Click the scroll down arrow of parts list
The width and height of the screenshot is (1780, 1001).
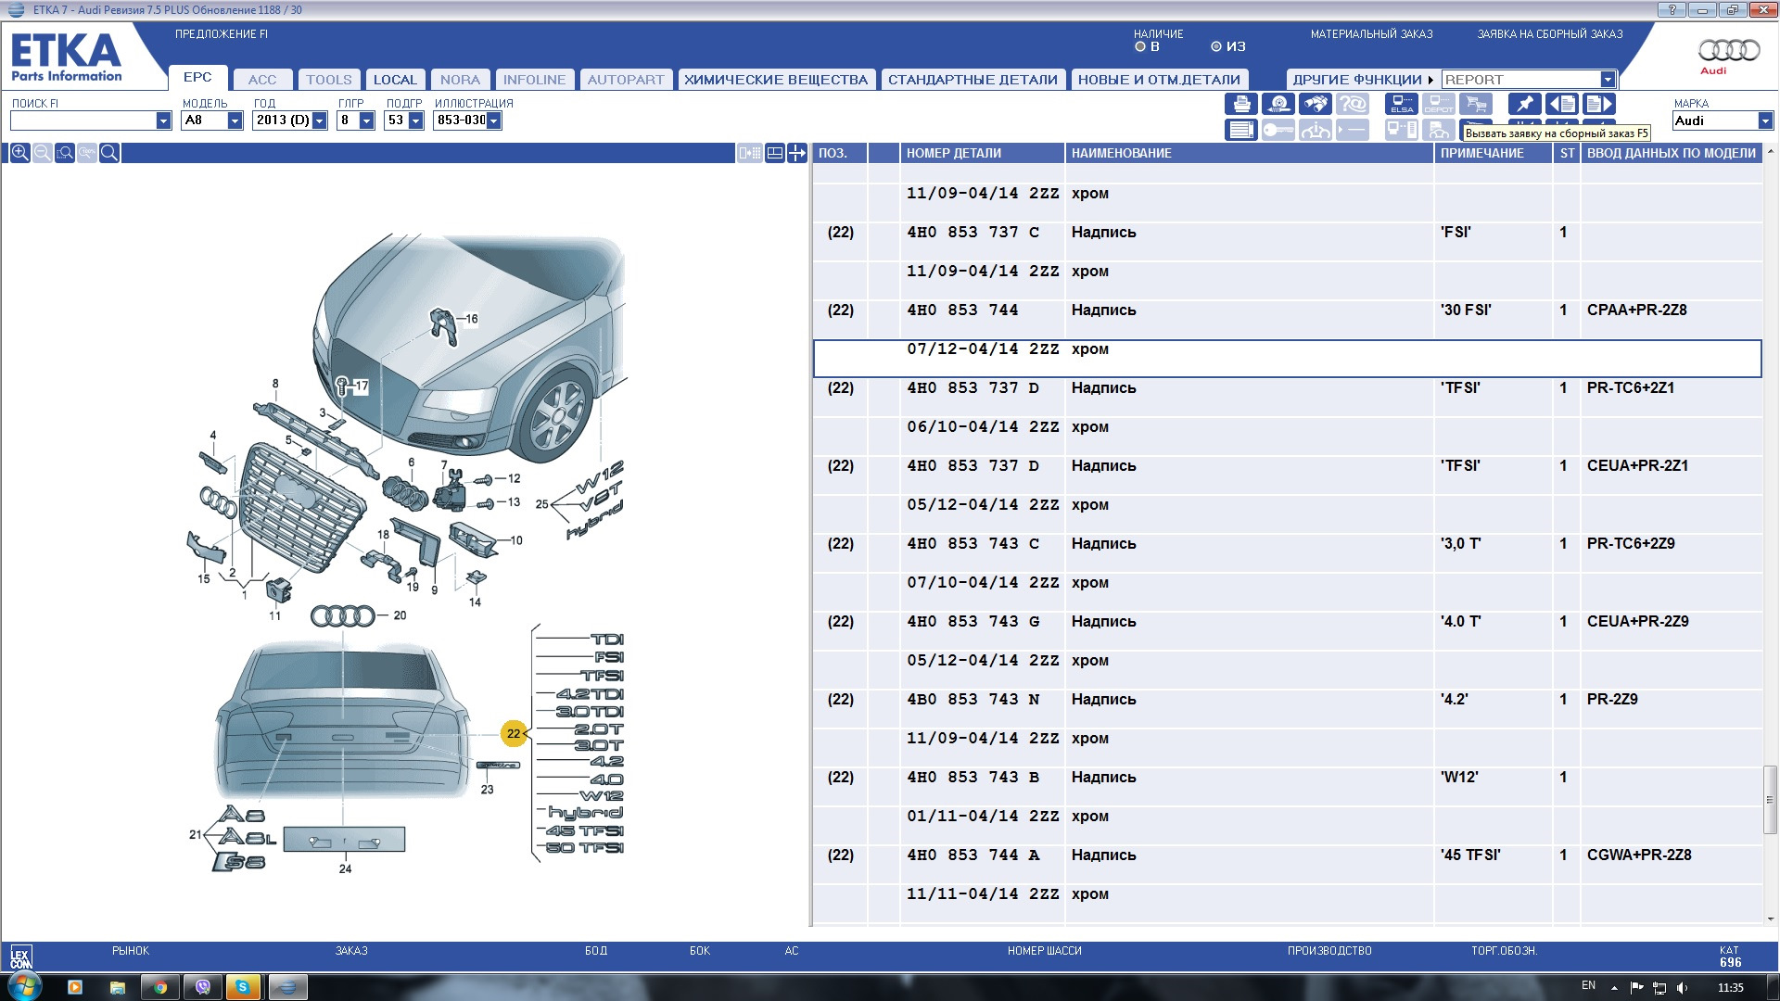[1771, 919]
